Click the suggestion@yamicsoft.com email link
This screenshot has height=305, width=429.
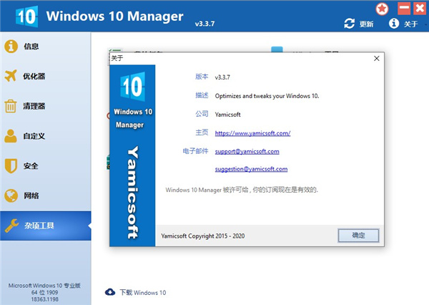pyautogui.click(x=251, y=169)
